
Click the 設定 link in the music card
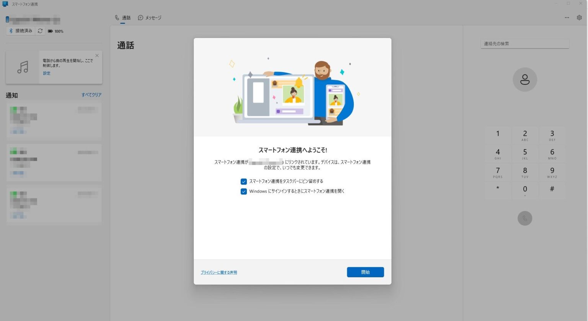[46, 73]
